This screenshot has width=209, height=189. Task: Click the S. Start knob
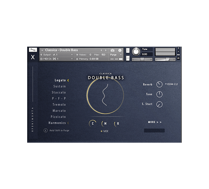coord(159,104)
